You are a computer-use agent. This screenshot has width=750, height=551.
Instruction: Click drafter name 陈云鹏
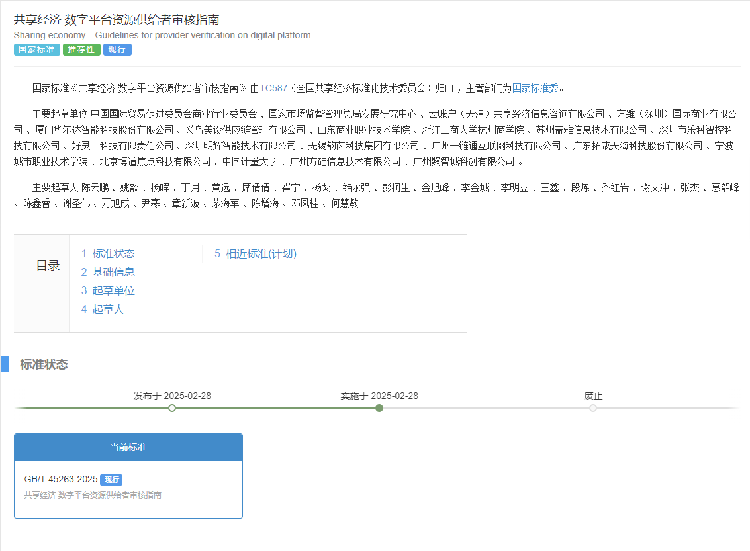(95, 188)
